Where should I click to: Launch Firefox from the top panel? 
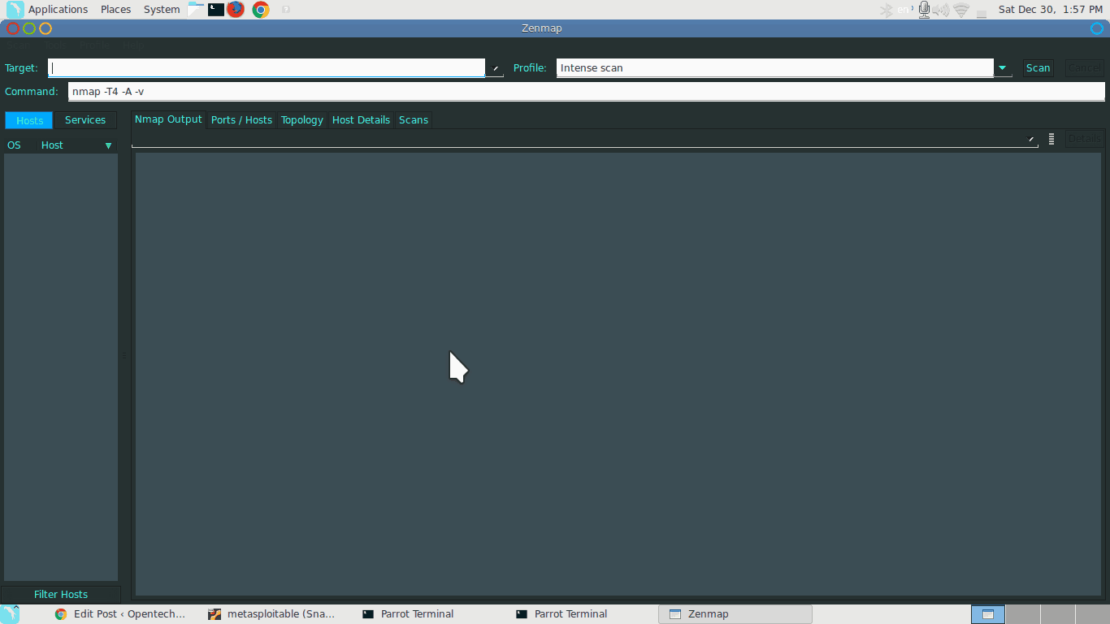236,10
